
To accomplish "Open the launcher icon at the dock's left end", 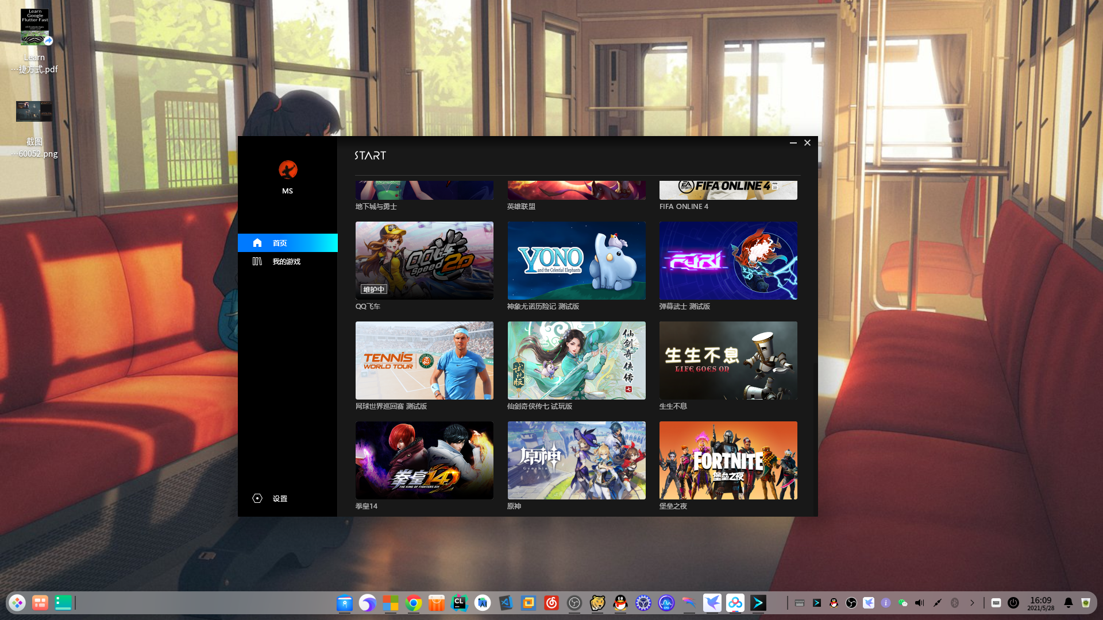I will pyautogui.click(x=17, y=603).
